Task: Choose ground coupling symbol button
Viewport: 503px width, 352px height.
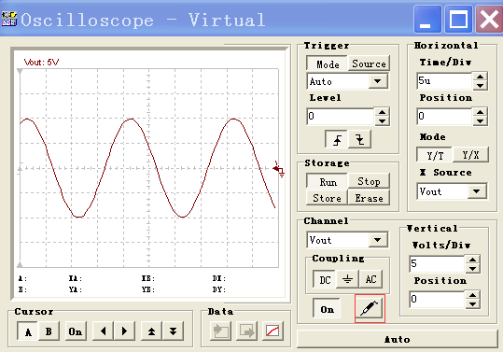Action: pos(347,279)
